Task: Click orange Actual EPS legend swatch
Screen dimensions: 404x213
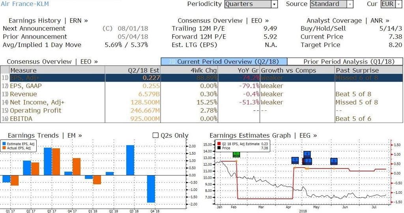Action: coord(4,148)
